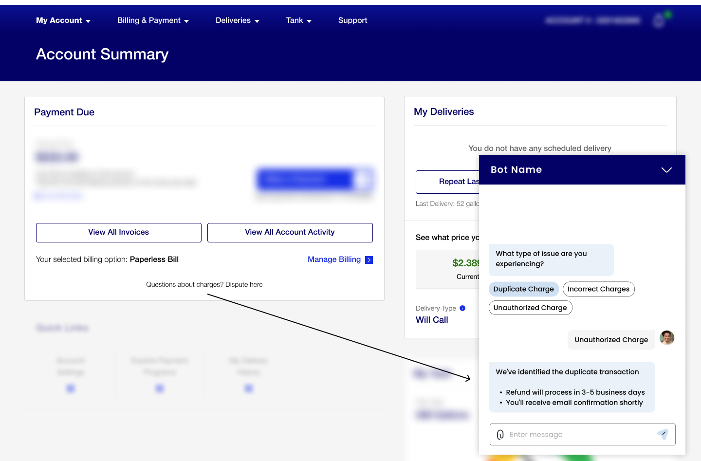Image resolution: width=701 pixels, height=461 pixels.
Task: Click the sent Unauthorized Charge message bubble
Action: coord(611,340)
